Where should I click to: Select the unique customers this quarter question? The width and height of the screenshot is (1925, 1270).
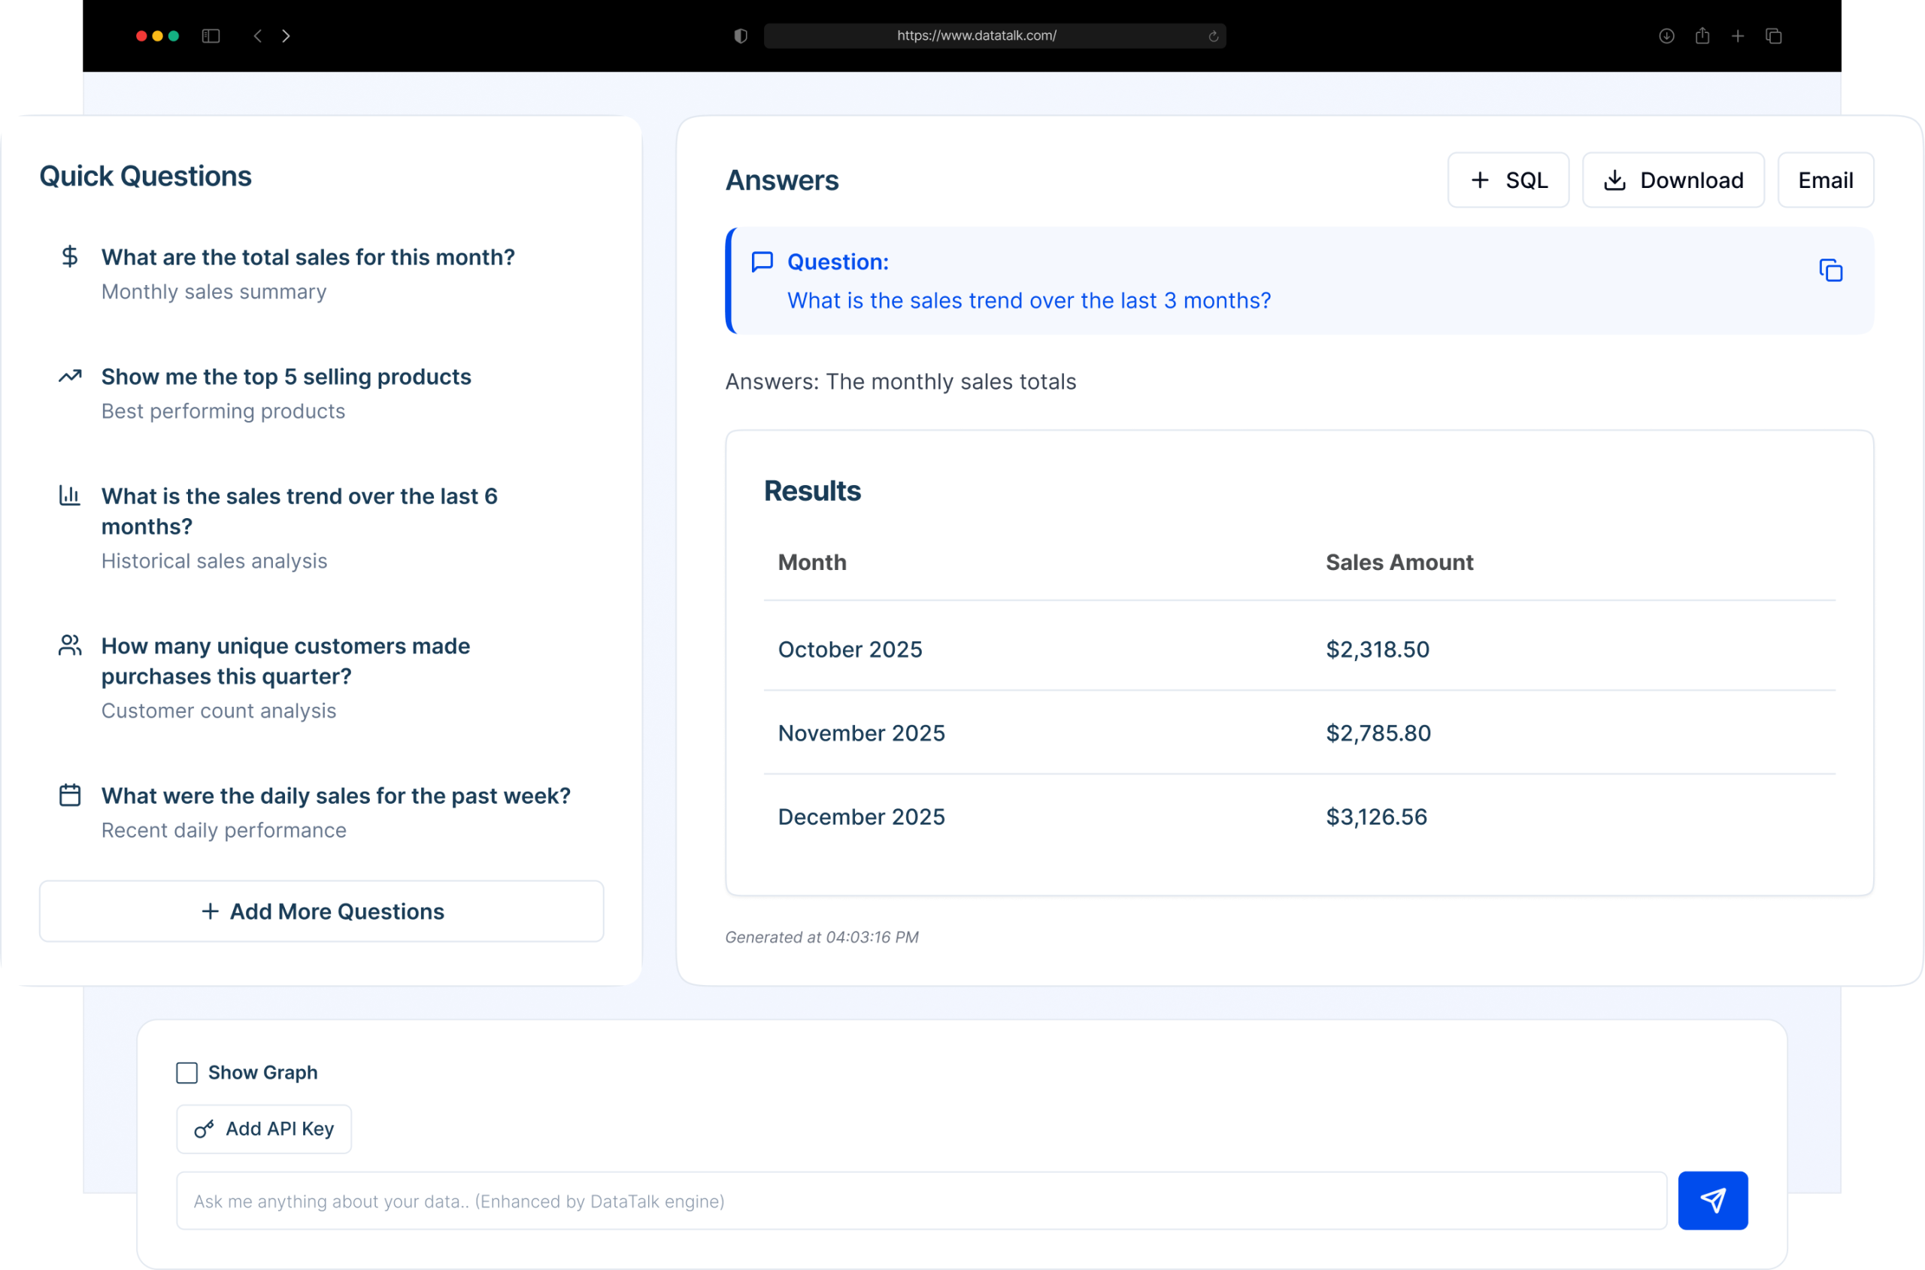tap(286, 661)
